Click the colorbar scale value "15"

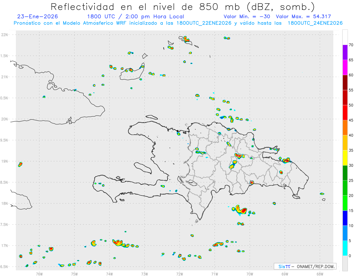pos(351,211)
